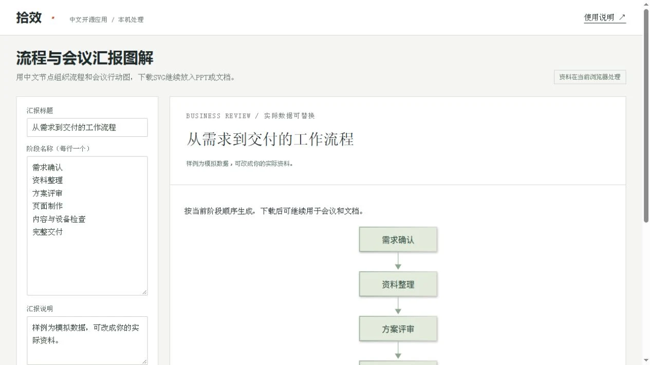650x365 pixels.
Task: Select the 需求确认 flowchart node
Action: click(398, 239)
